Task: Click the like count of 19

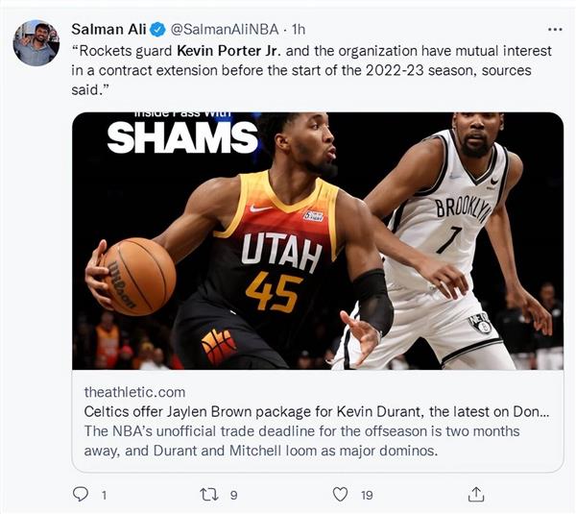Action: point(366,495)
